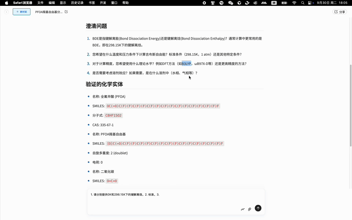The image size is (352, 220).
Task: Click the send message arrow button
Action: pyautogui.click(x=258, y=208)
